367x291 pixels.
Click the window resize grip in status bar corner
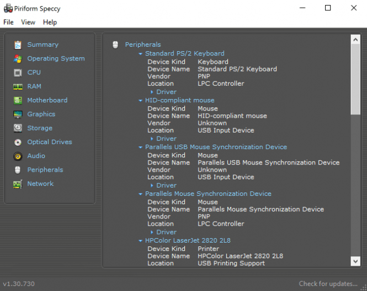click(x=364, y=288)
